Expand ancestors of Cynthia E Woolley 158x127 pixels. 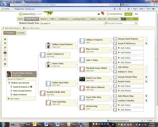(146, 101)
